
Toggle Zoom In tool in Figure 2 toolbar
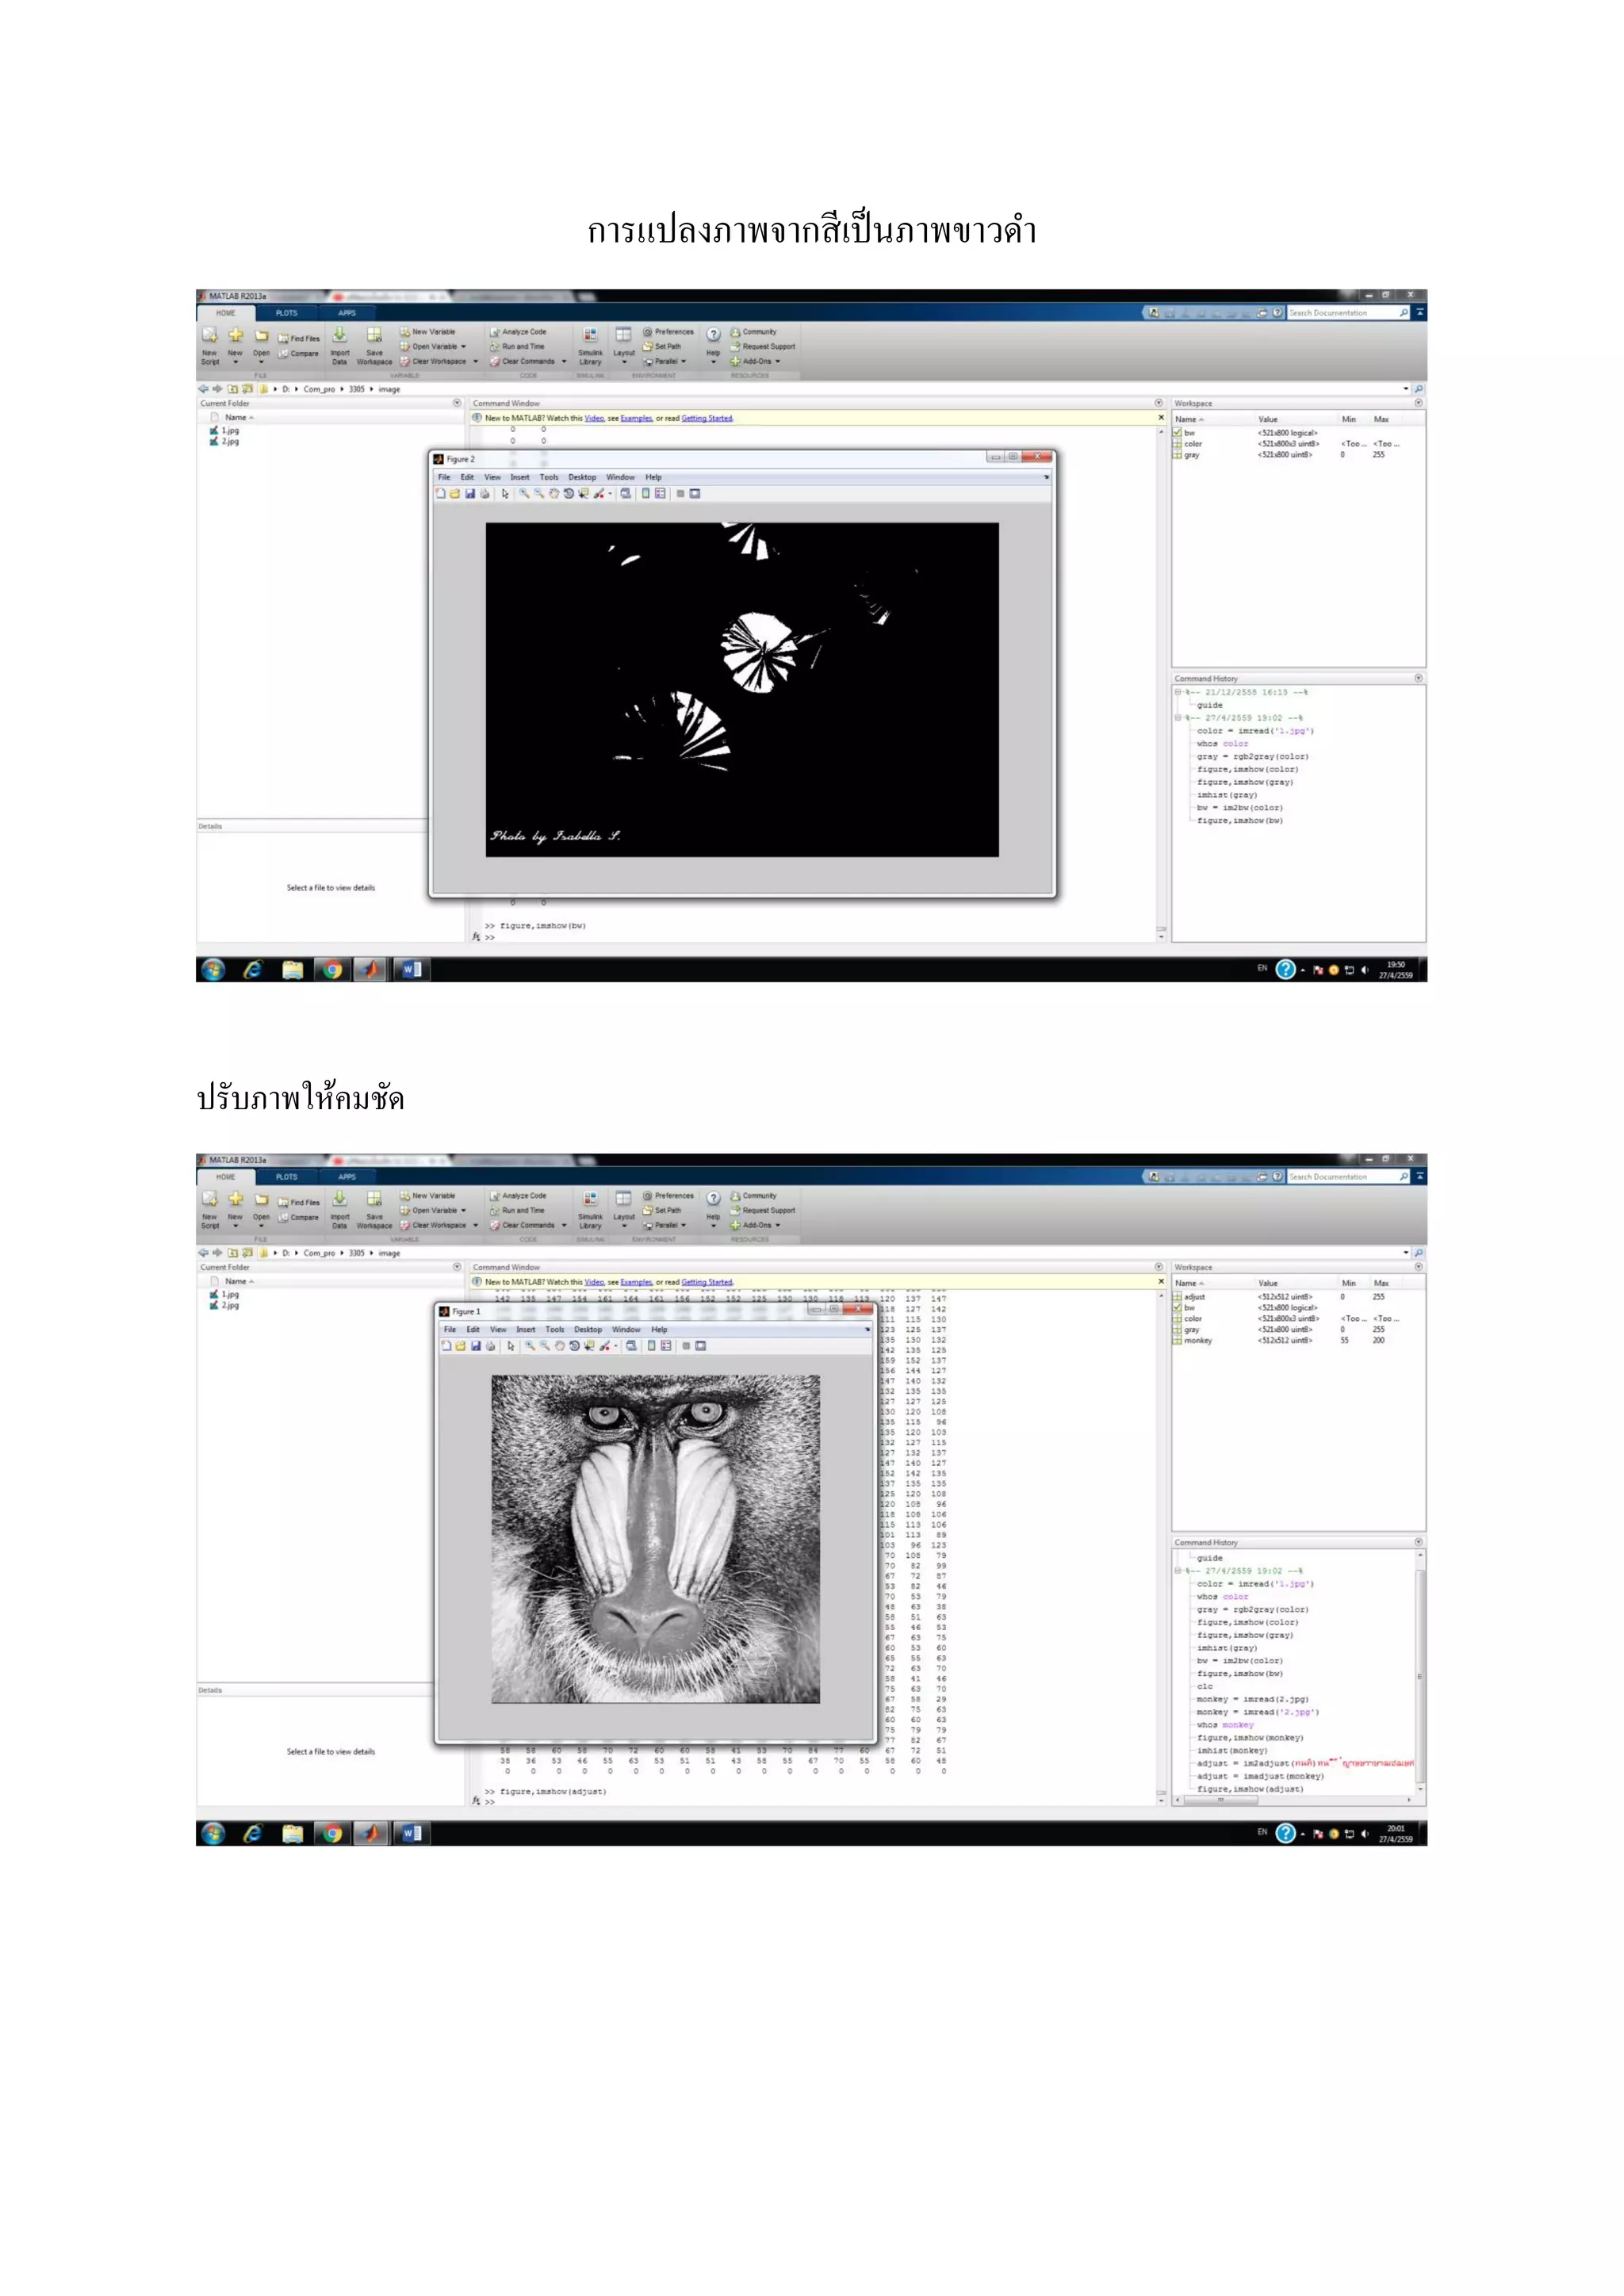(524, 494)
